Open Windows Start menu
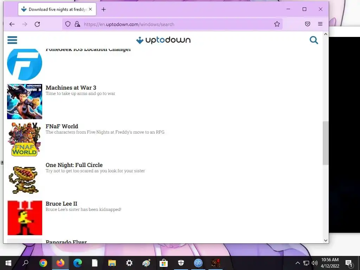 (8, 263)
